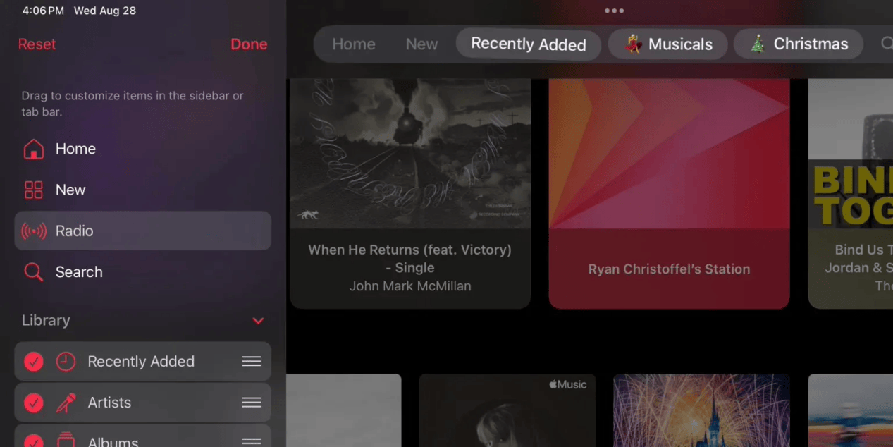Open the Bind Us Together album artwork
Image resolution: width=893 pixels, height=447 pixels.
point(851,153)
